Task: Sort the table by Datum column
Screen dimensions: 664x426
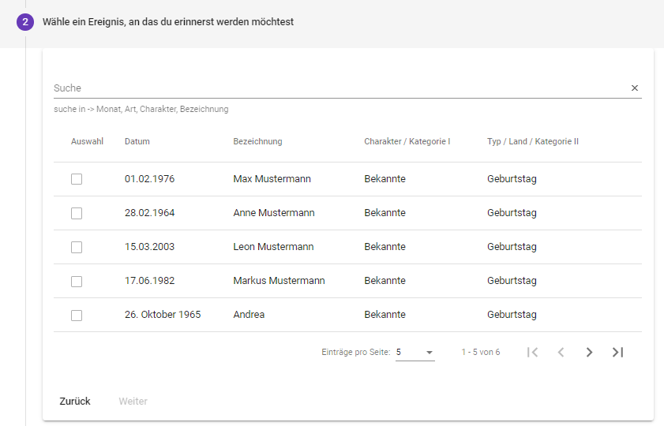Action: 137,142
